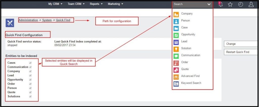Click the Quote coins icon
Image resolution: width=259 pixels, height=107 pixels.
pos(176,70)
